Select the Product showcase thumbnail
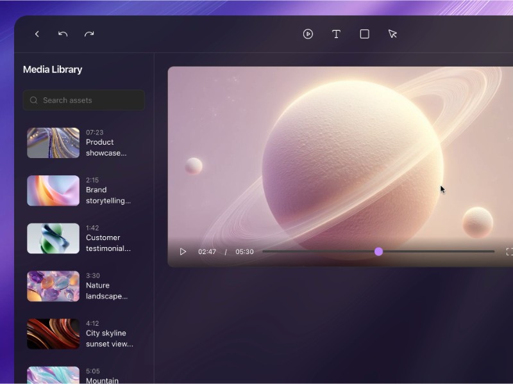This screenshot has height=384, width=513. (x=53, y=143)
